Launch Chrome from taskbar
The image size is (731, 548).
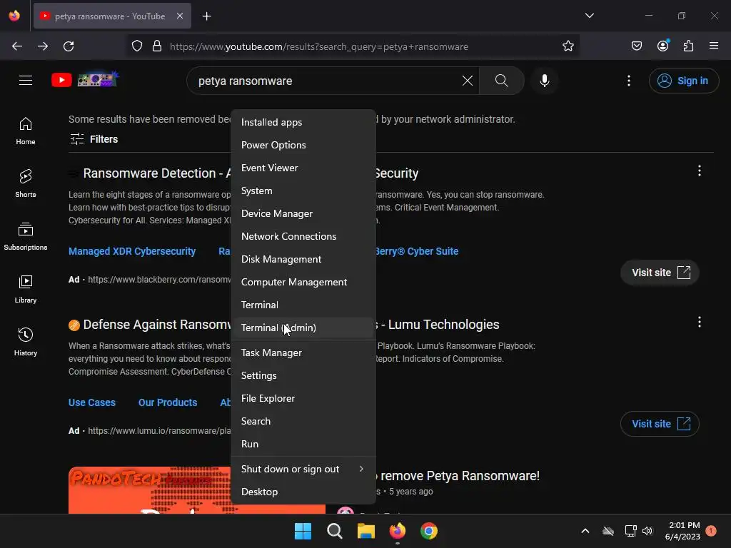(x=429, y=531)
